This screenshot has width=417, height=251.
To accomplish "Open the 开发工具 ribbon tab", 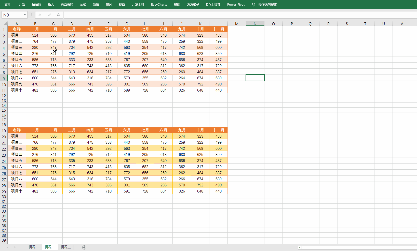I will [138, 4].
